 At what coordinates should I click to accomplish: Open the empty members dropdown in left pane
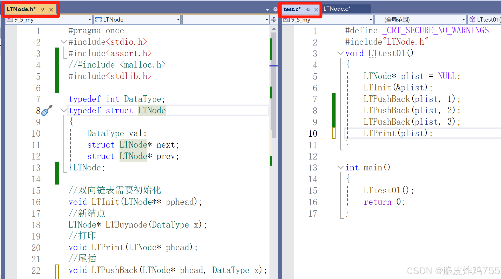(226, 19)
